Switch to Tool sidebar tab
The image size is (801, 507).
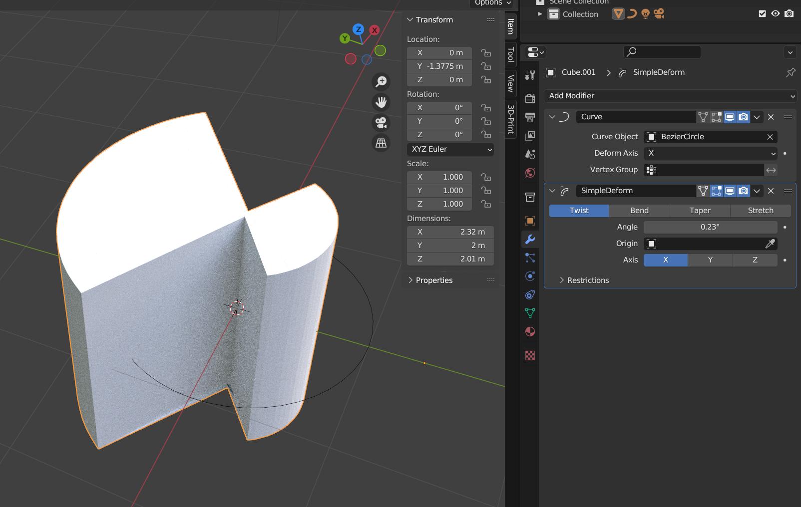tap(510, 54)
